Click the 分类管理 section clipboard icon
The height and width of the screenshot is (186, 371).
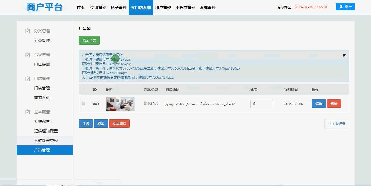[28, 31]
